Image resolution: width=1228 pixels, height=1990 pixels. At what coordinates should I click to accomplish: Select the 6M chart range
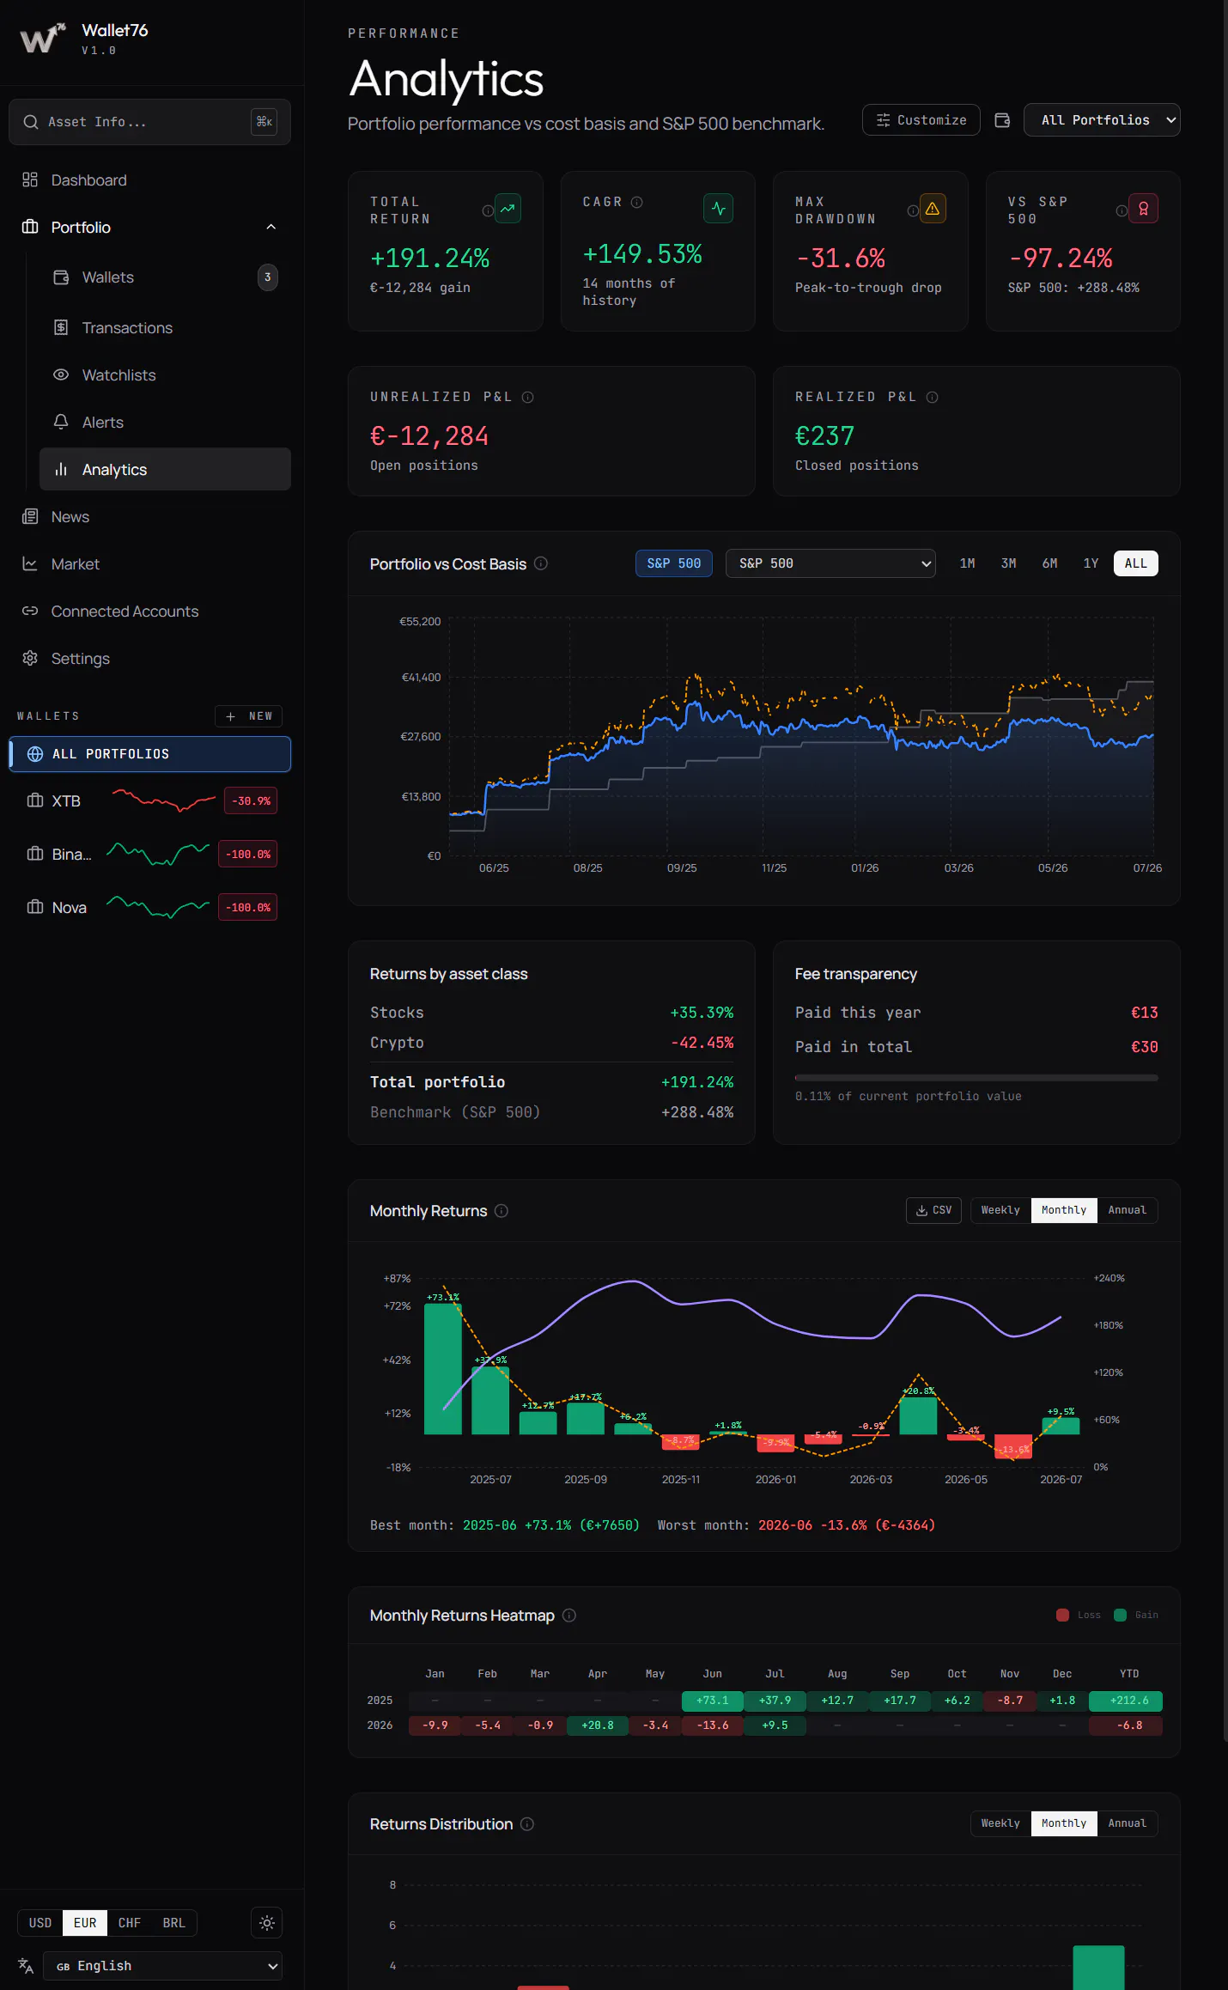1049,563
